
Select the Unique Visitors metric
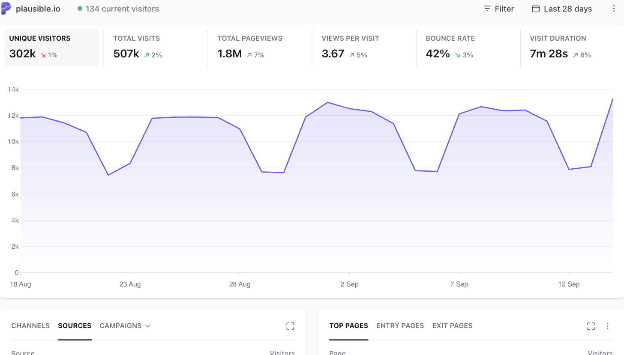[51, 48]
